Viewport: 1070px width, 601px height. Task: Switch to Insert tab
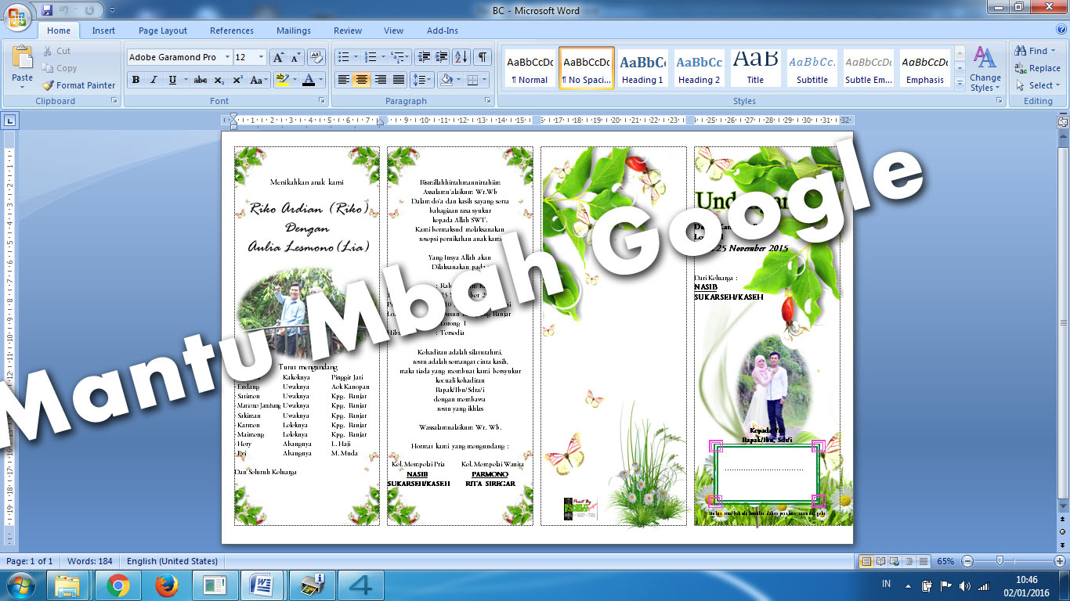[x=103, y=31]
